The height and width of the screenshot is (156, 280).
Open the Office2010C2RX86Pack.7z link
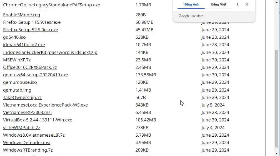30,67
